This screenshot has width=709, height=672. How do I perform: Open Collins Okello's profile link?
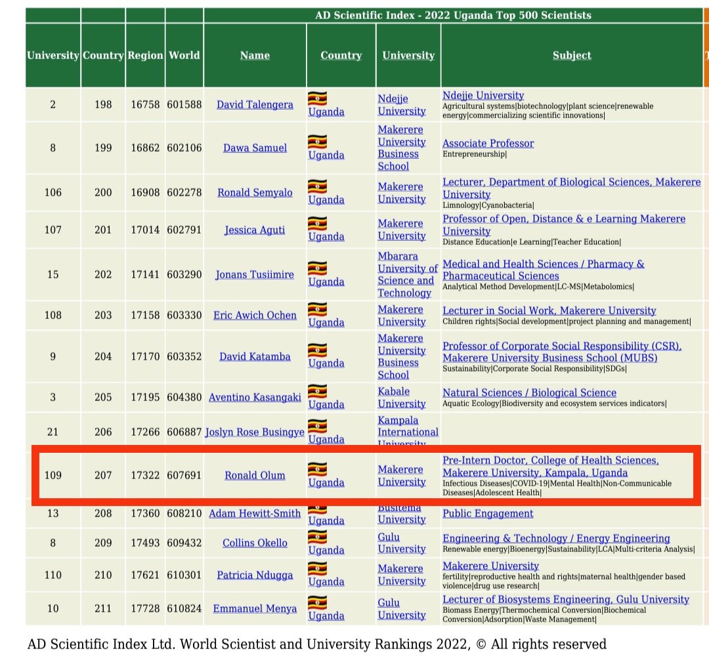[255, 543]
